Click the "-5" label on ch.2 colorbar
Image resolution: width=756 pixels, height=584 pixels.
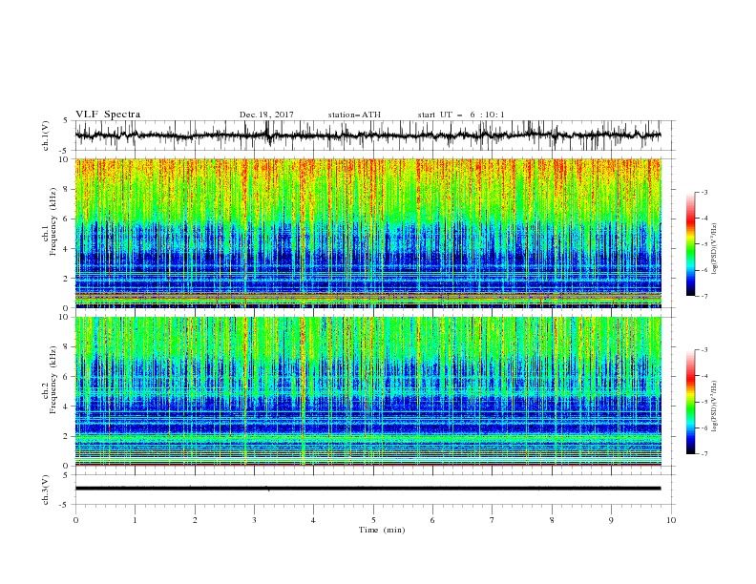(704, 402)
